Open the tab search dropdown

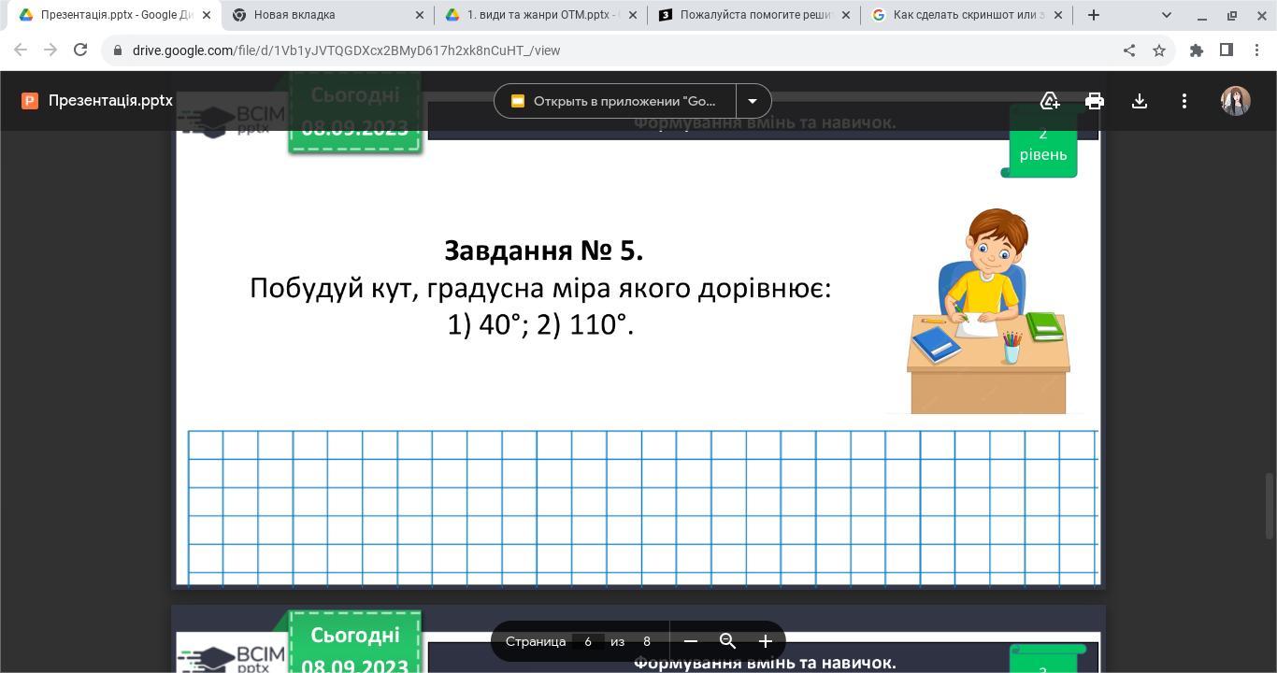pos(1167,15)
